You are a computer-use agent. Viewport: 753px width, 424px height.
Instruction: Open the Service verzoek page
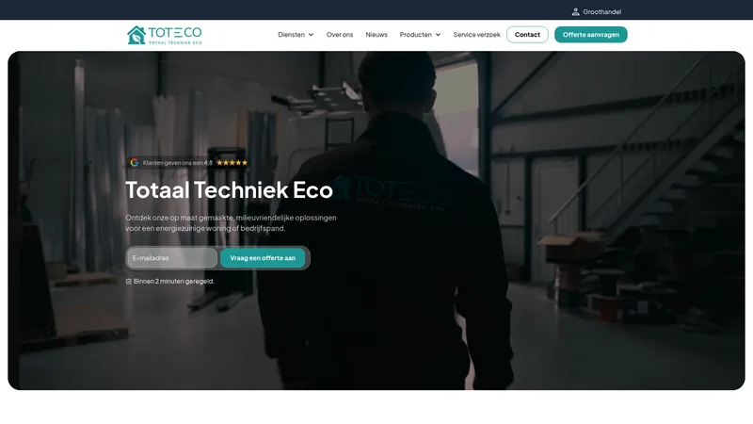point(476,35)
